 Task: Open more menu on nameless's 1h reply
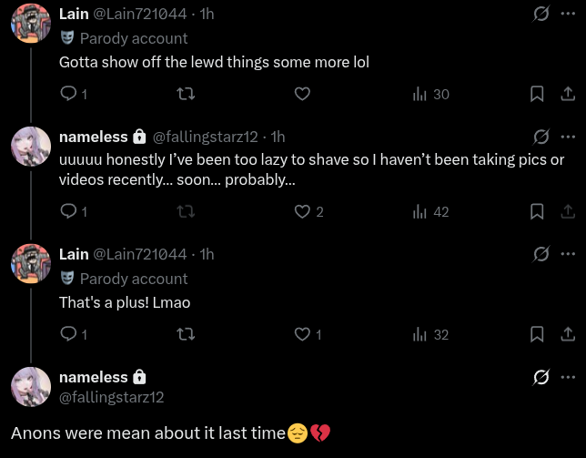tap(569, 137)
